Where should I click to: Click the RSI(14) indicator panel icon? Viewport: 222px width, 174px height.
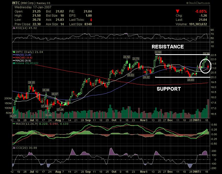click(x=14, y=28)
